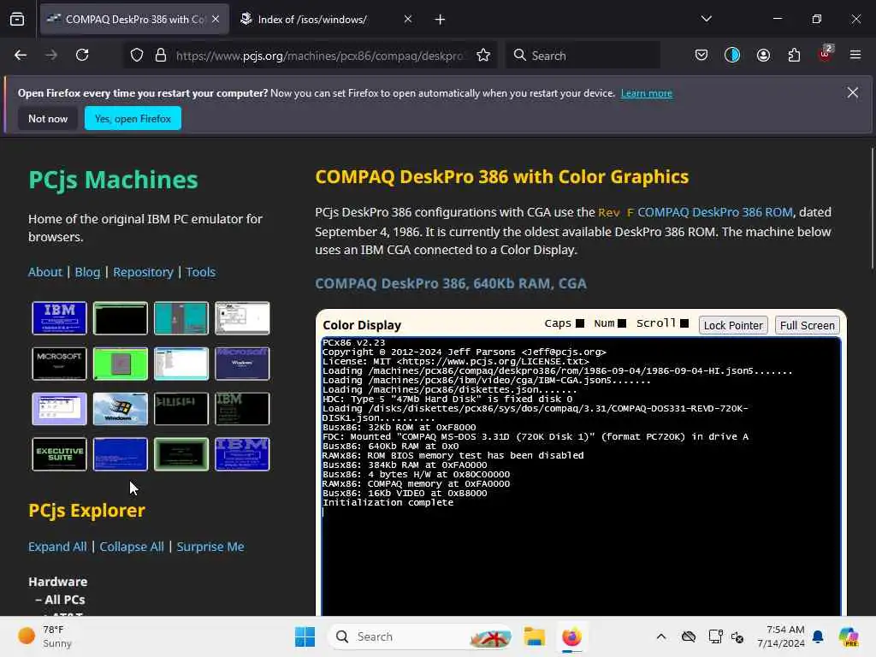
Task: Open the tracking protection shield icon
Action: (x=137, y=56)
